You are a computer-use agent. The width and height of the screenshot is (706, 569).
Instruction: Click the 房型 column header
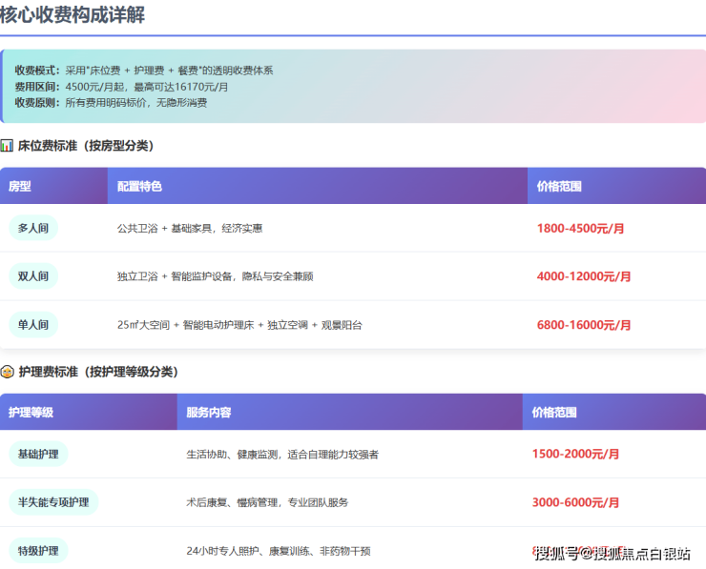point(20,187)
